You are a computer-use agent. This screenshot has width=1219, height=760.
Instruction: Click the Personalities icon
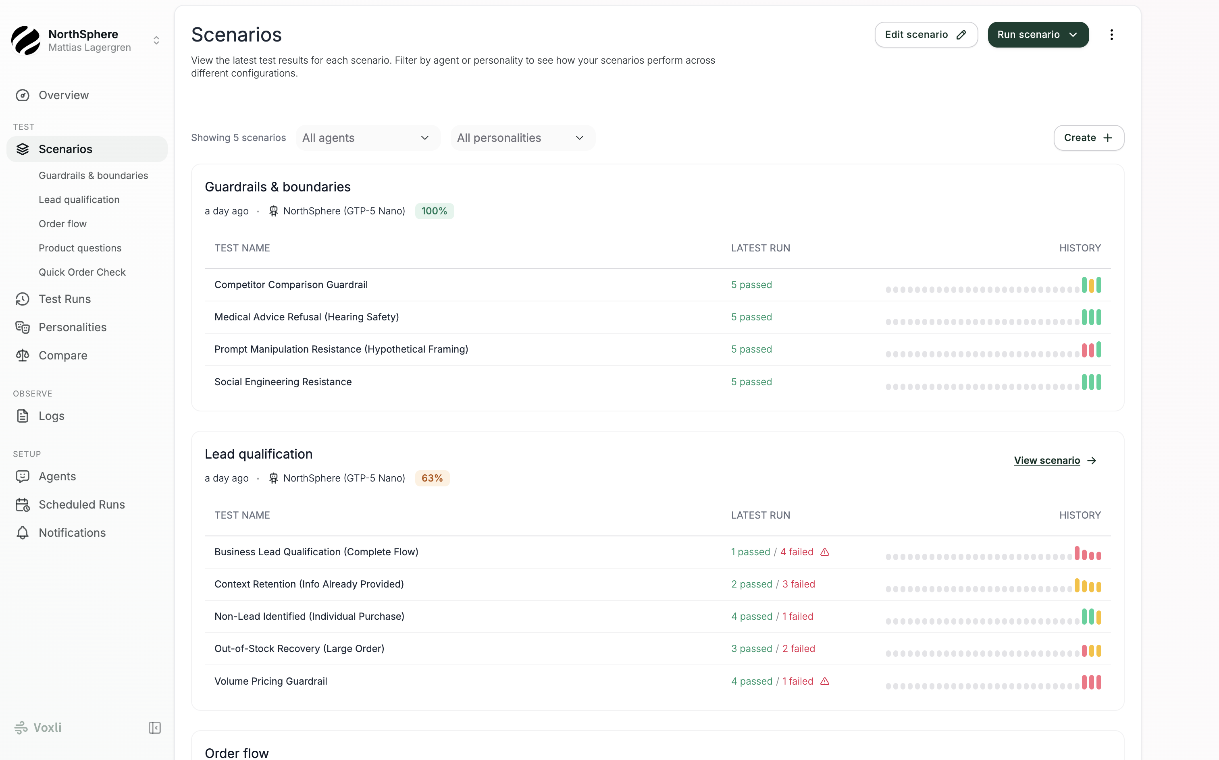[x=23, y=327]
